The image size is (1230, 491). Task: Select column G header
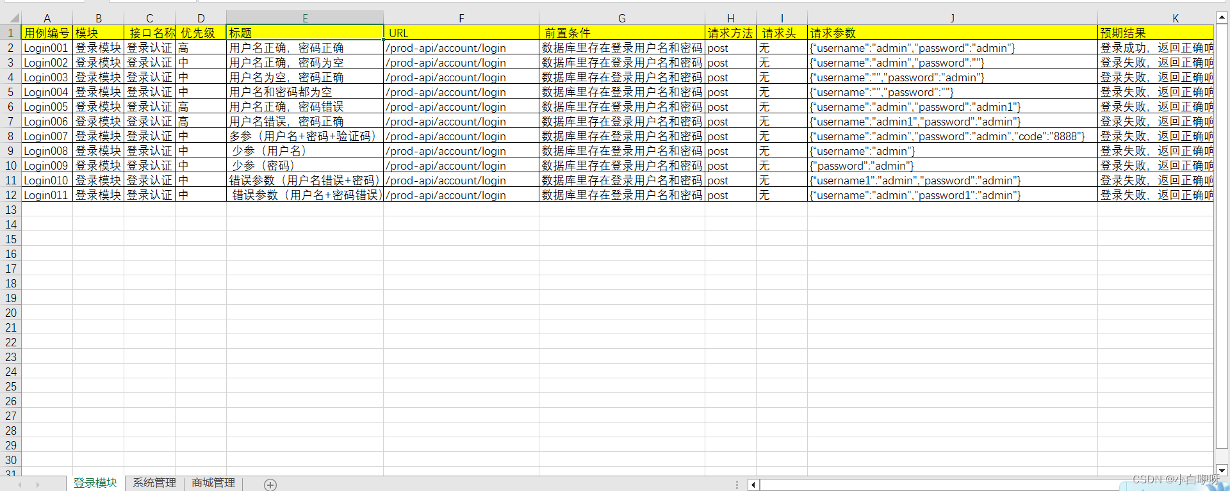pyautogui.click(x=622, y=18)
